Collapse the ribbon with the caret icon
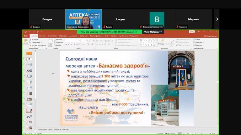 (x=217, y=48)
